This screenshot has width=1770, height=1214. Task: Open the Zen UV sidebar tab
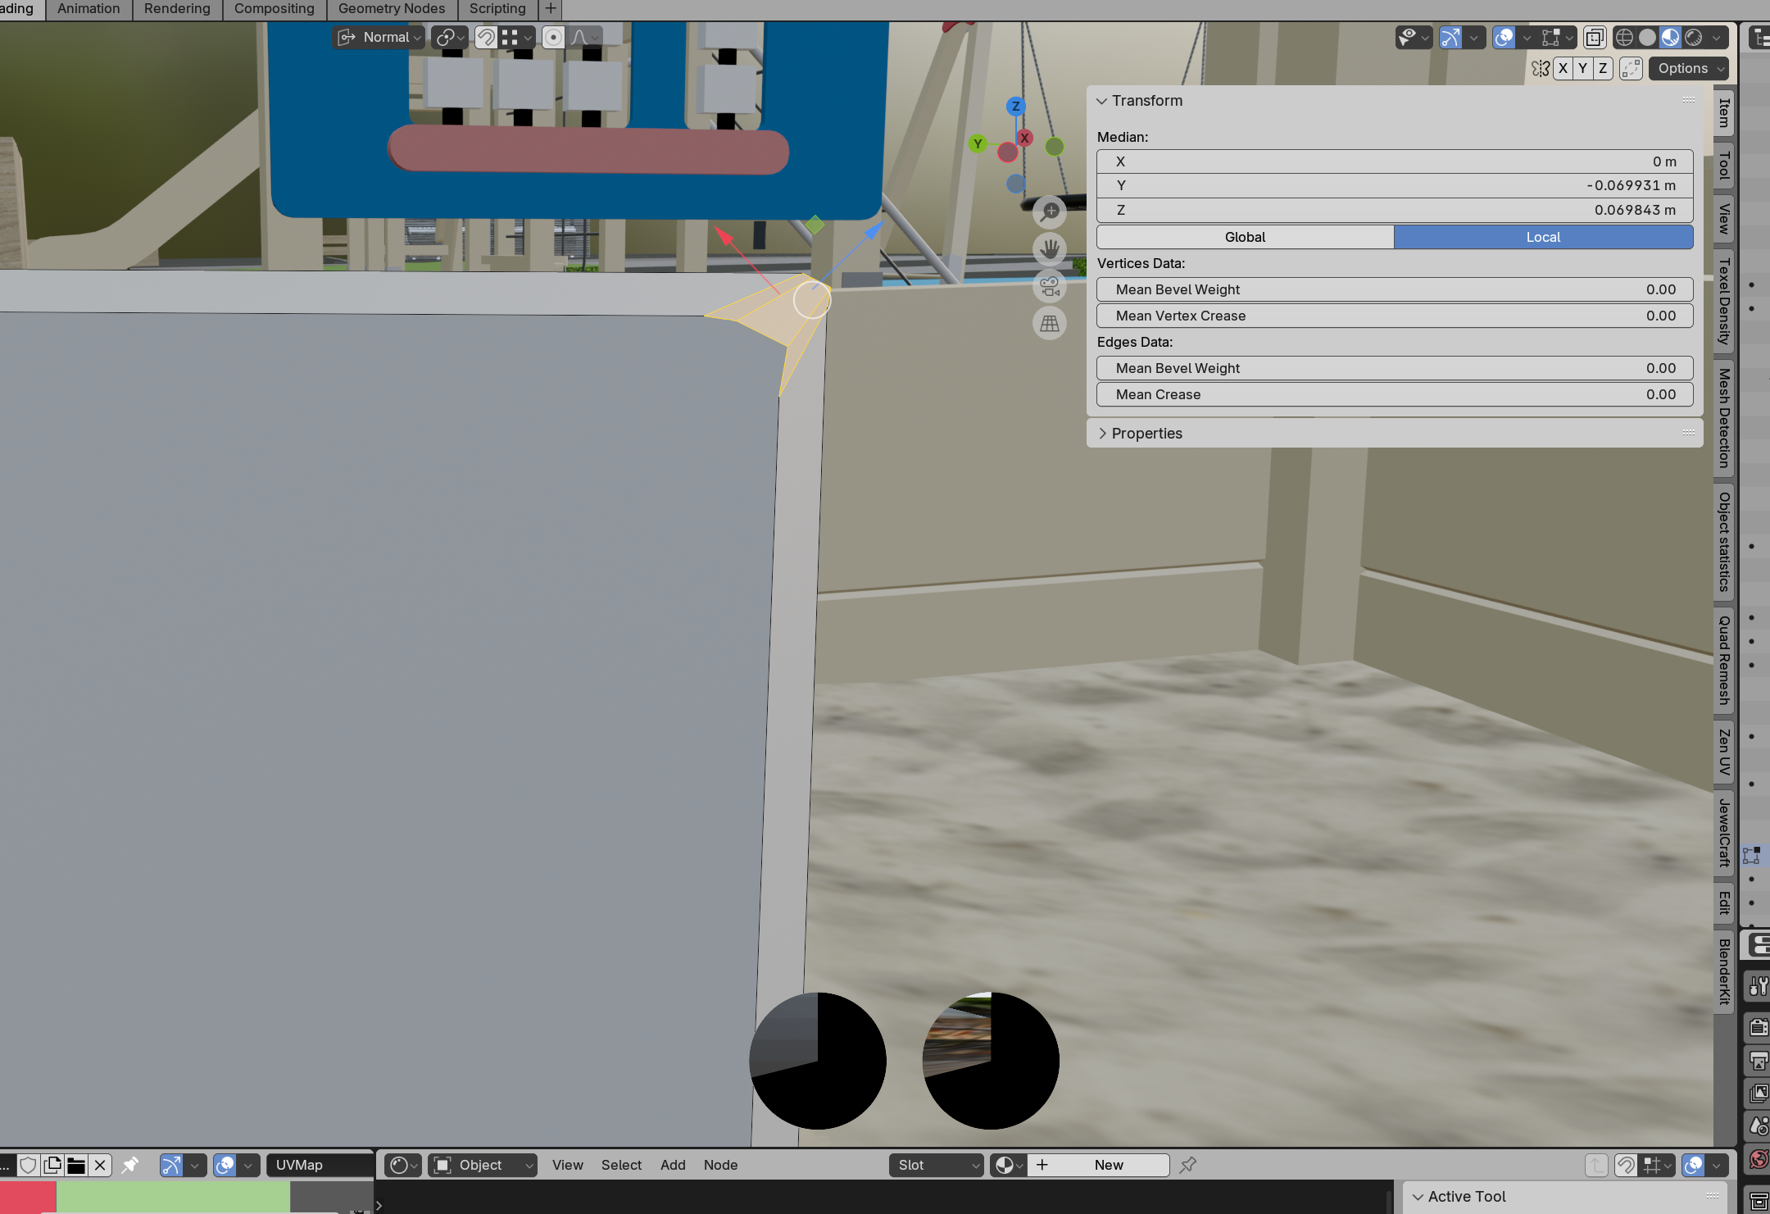click(x=1723, y=752)
